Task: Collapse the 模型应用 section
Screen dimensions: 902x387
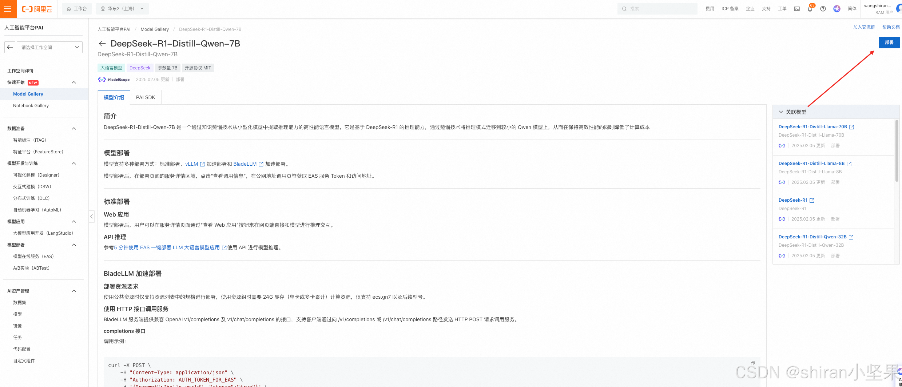Action: pyautogui.click(x=74, y=222)
